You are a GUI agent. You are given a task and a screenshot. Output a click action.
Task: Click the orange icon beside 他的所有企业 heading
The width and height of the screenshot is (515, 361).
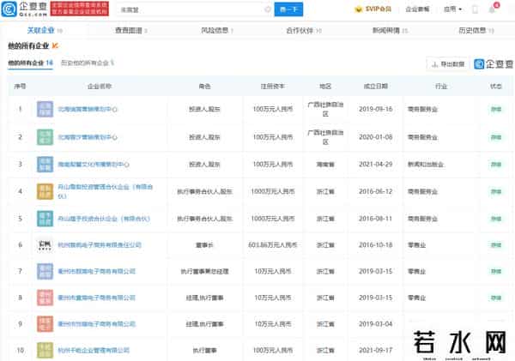pyautogui.click(x=55, y=46)
